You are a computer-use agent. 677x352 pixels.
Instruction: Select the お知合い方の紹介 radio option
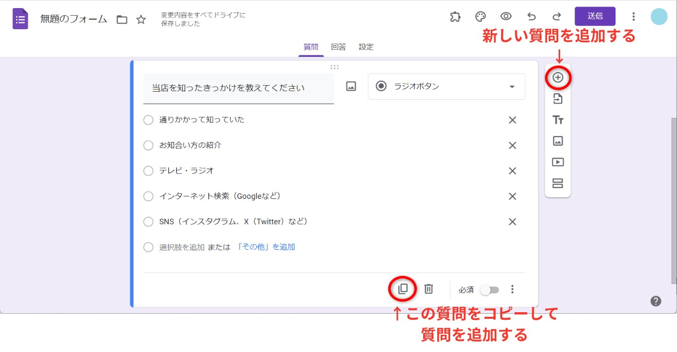pos(148,146)
